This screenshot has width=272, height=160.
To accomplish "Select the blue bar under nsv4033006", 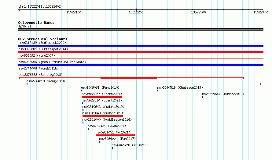I will [x=141, y=65].
